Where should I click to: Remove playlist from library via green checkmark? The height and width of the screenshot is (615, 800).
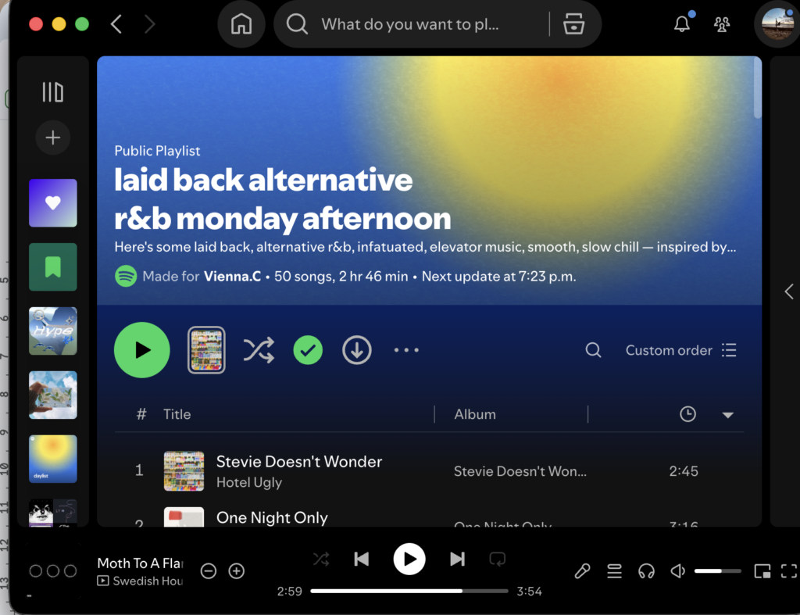coord(308,350)
